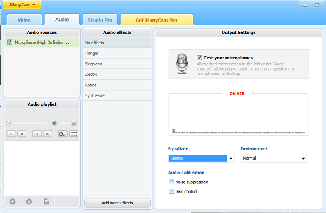Image resolution: width=326 pixels, height=213 pixels.
Task: Uncheck the Microphone (High Definition) audio source
Action: click(x=10, y=42)
